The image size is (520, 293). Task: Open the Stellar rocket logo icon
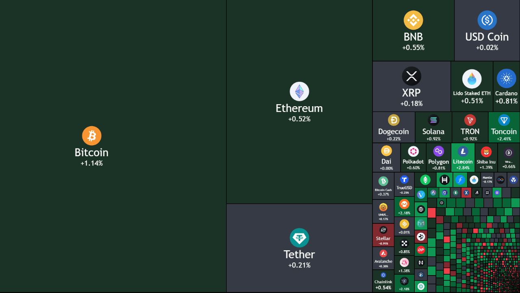pyautogui.click(x=383, y=230)
